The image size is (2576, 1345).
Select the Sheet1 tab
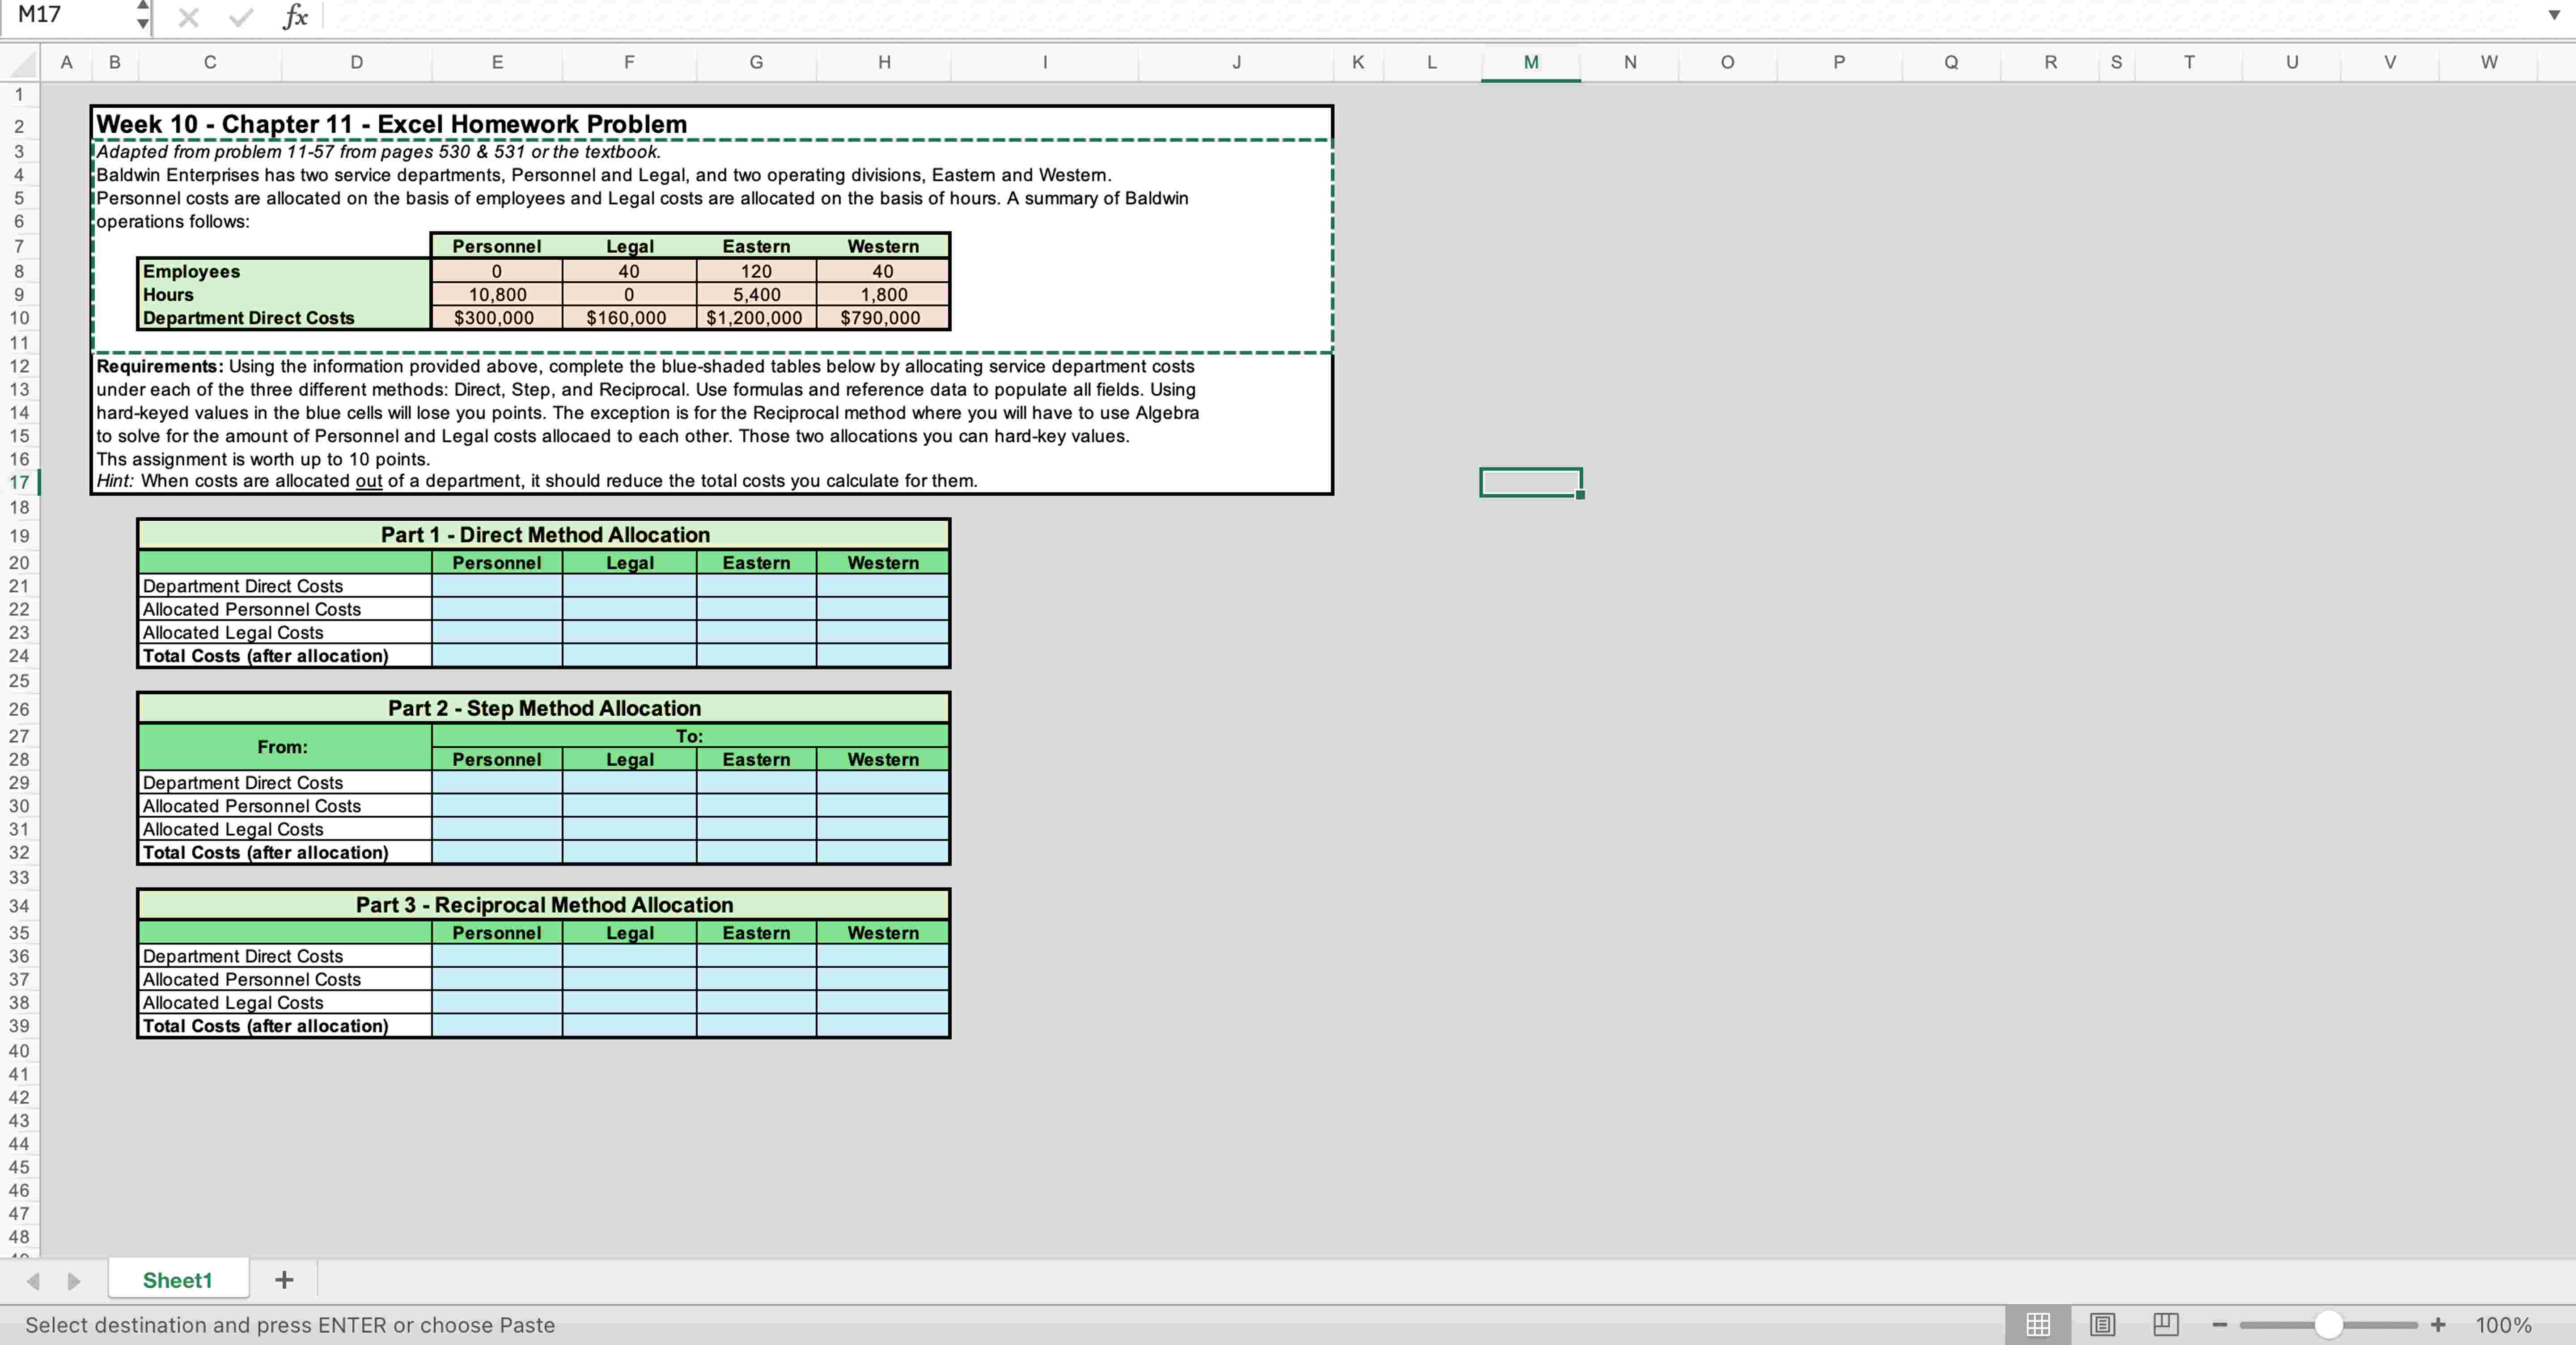178,1280
